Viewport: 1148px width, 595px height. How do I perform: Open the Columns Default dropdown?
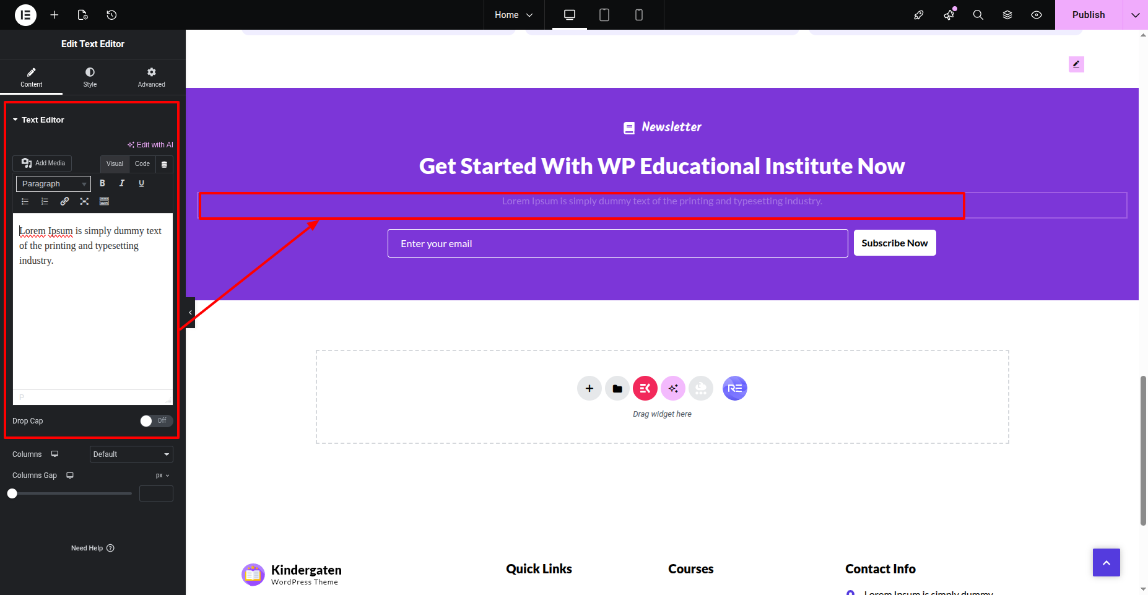131,454
